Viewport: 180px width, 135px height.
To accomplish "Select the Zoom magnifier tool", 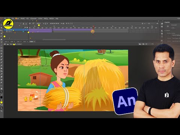I will [1, 91].
